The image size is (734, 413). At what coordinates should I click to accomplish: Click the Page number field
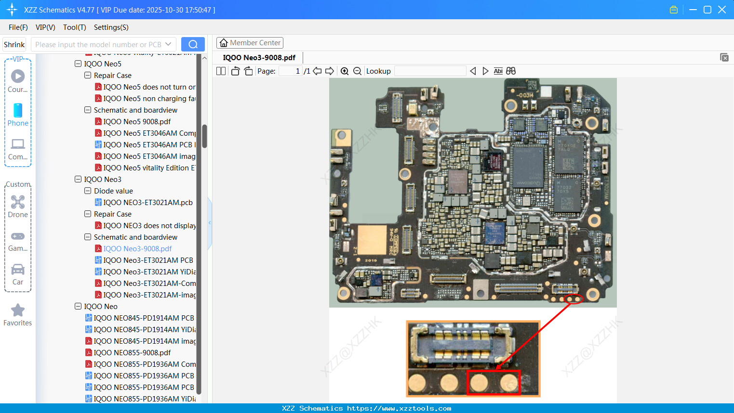coord(291,71)
